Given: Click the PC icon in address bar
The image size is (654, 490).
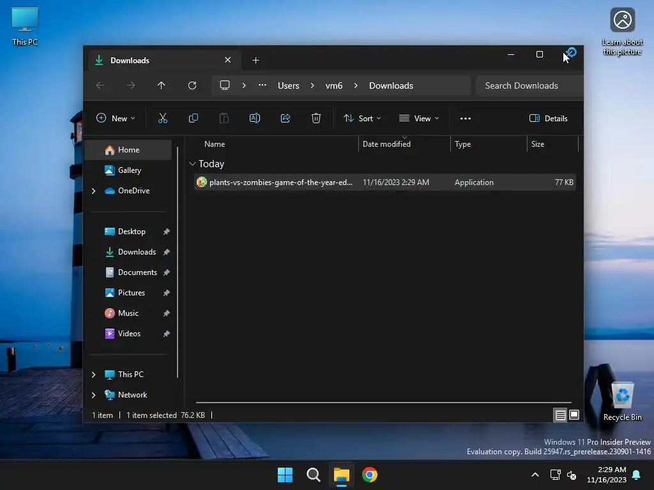Looking at the screenshot, I should tap(225, 85).
